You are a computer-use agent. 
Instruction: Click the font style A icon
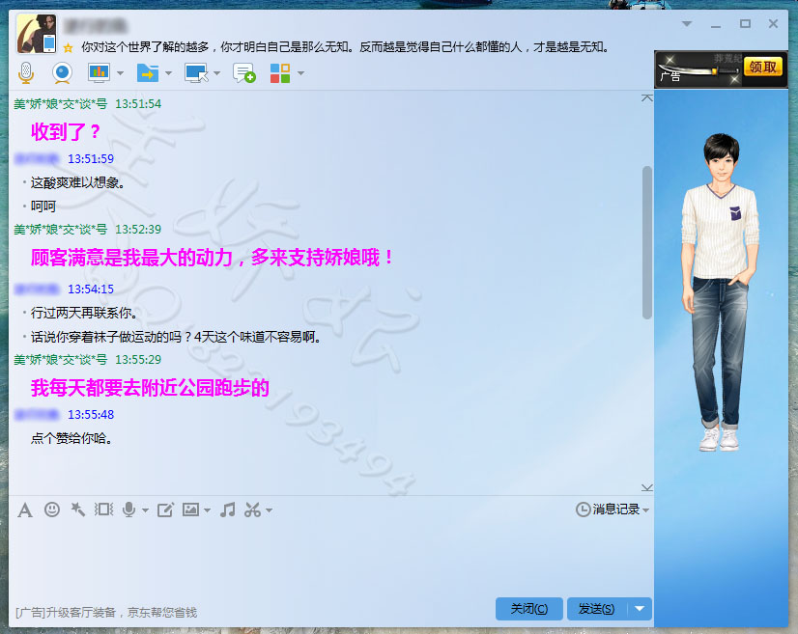click(x=25, y=510)
